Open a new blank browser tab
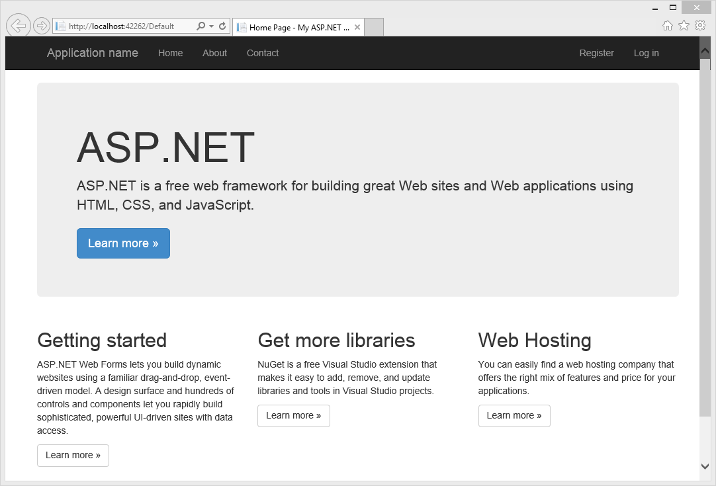The height and width of the screenshot is (486, 716). coord(374,27)
